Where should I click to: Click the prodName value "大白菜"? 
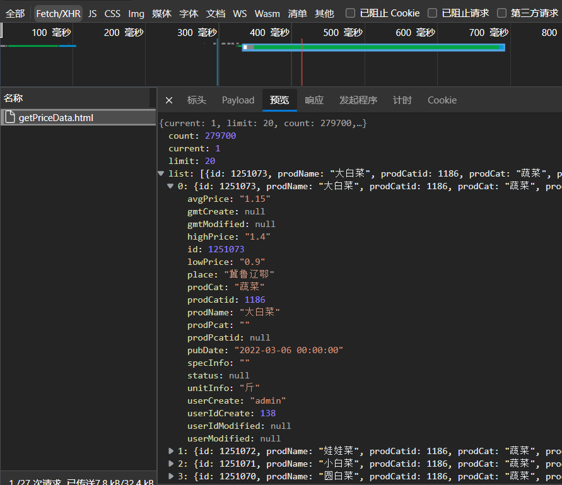[x=260, y=312]
